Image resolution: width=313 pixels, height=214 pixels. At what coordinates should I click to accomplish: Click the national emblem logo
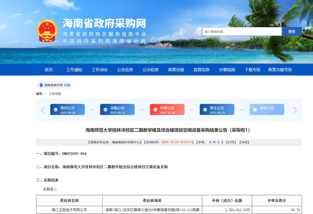coord(47,30)
